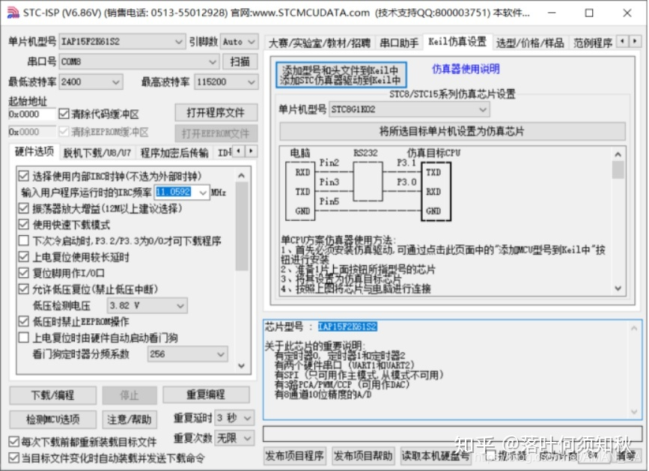Click the bottom download progress bar
Viewport: 649px width, 471px height.
coord(452,434)
